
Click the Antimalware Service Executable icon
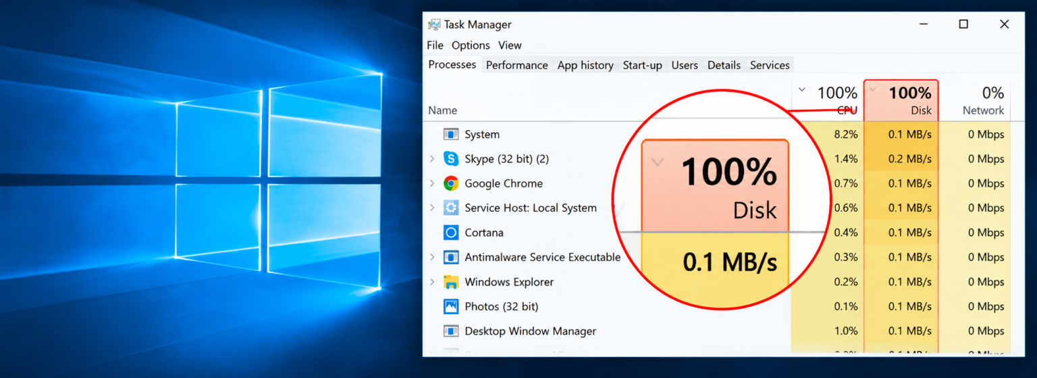pyautogui.click(x=451, y=257)
